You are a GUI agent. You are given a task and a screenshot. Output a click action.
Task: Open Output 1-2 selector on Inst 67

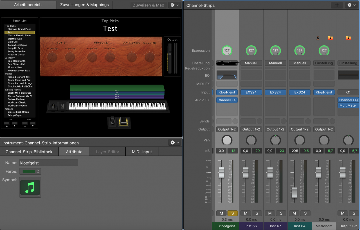coord(275,129)
